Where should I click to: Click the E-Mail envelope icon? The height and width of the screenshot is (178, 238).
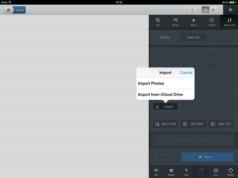(213, 54)
